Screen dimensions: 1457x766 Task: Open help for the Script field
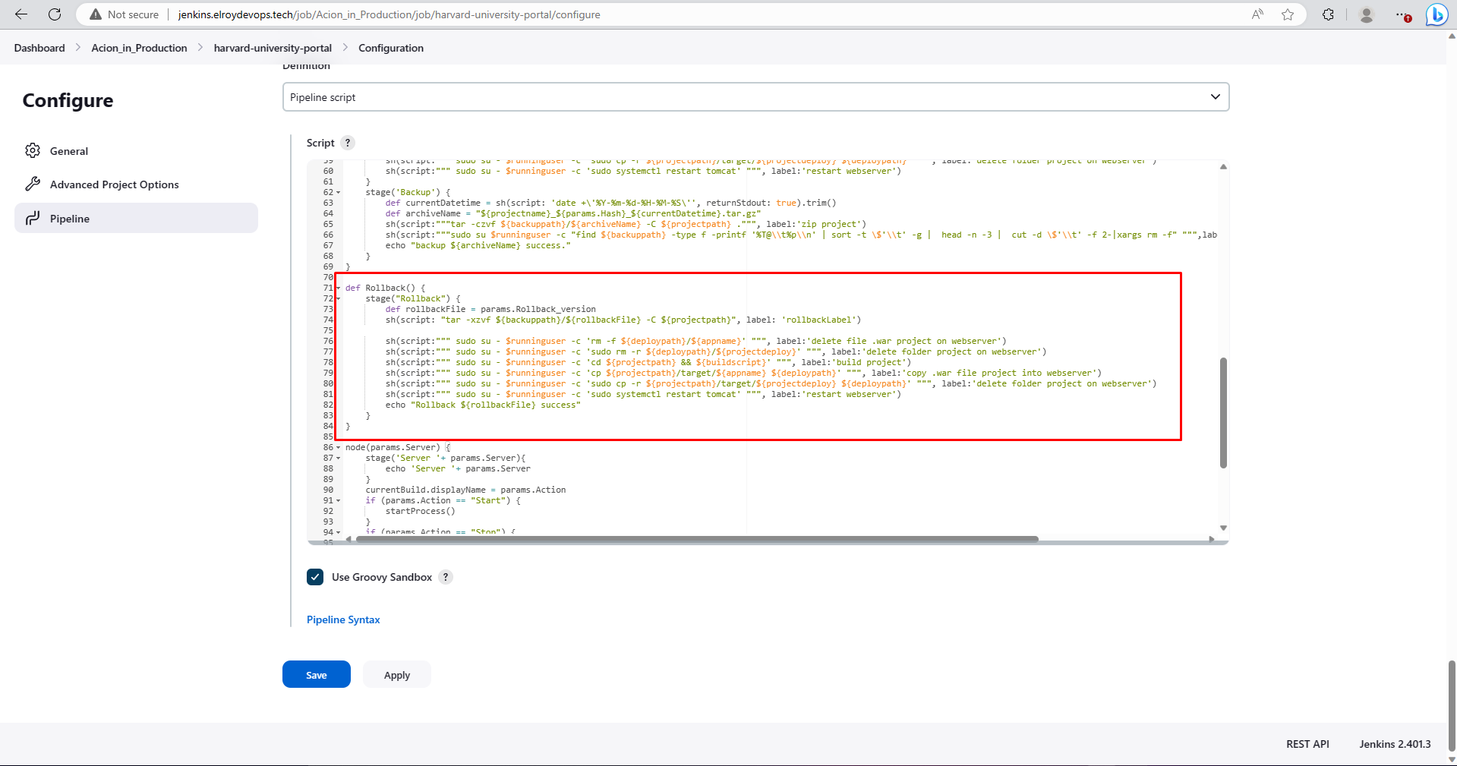click(x=348, y=143)
